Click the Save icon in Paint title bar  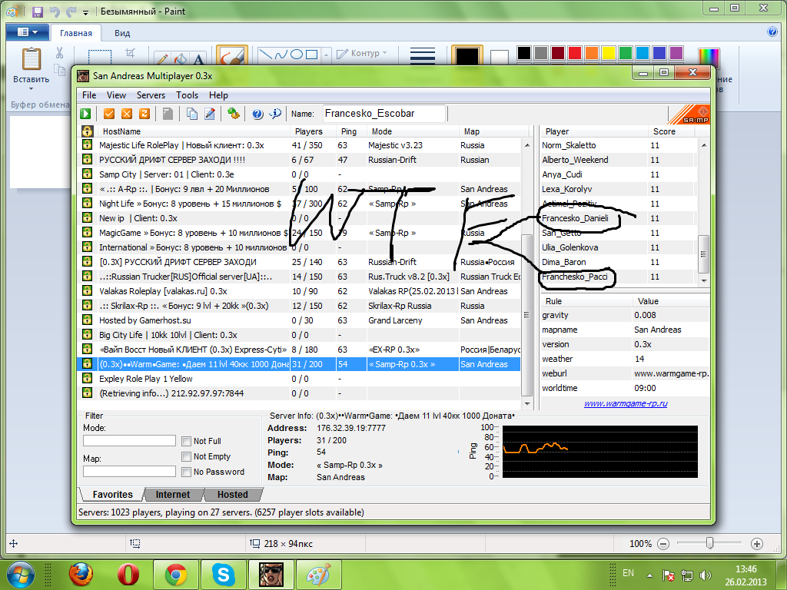coord(37,11)
